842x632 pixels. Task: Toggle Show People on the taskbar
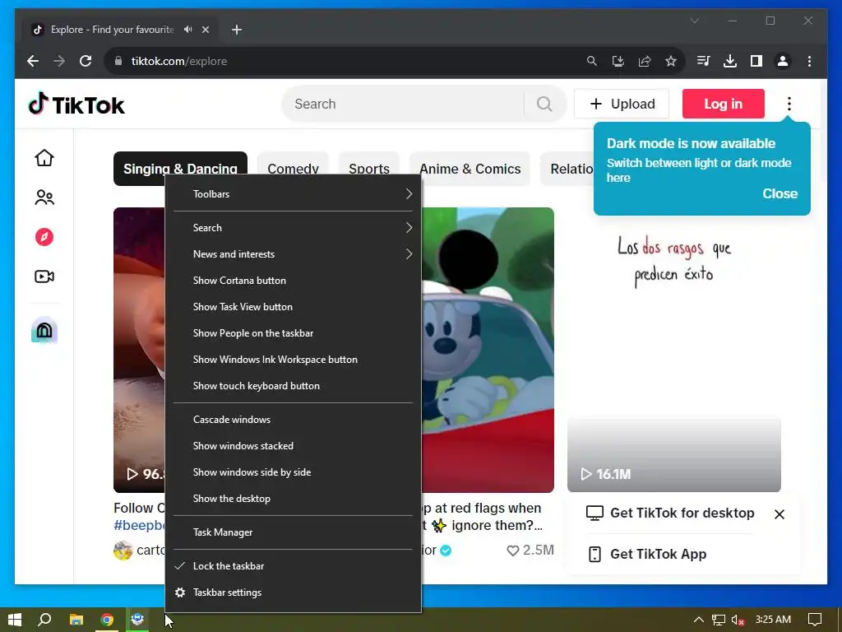[x=294, y=333]
